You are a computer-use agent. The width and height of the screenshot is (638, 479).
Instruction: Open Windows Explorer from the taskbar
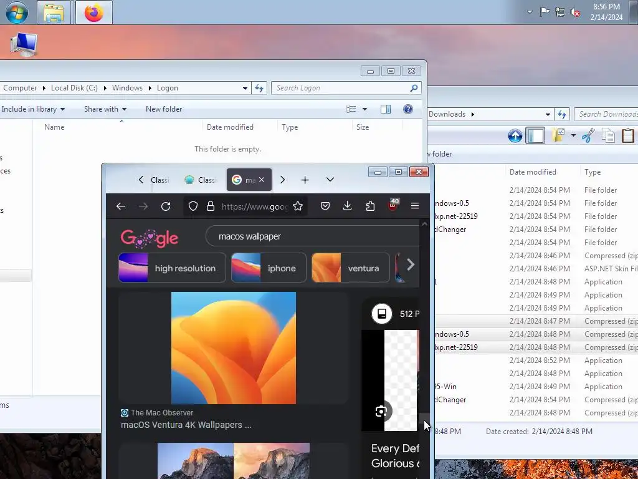(x=54, y=12)
